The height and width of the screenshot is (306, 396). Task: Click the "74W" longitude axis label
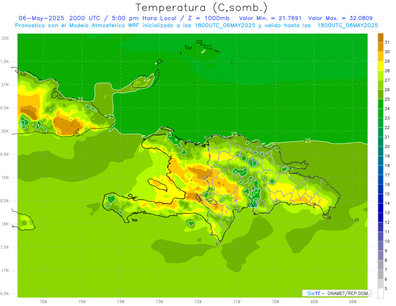[121, 302]
